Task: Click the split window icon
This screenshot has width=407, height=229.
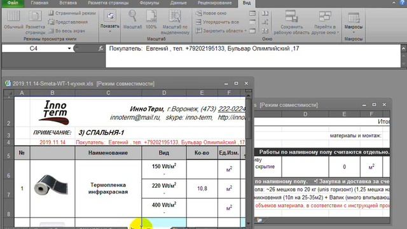Action: 252,13
